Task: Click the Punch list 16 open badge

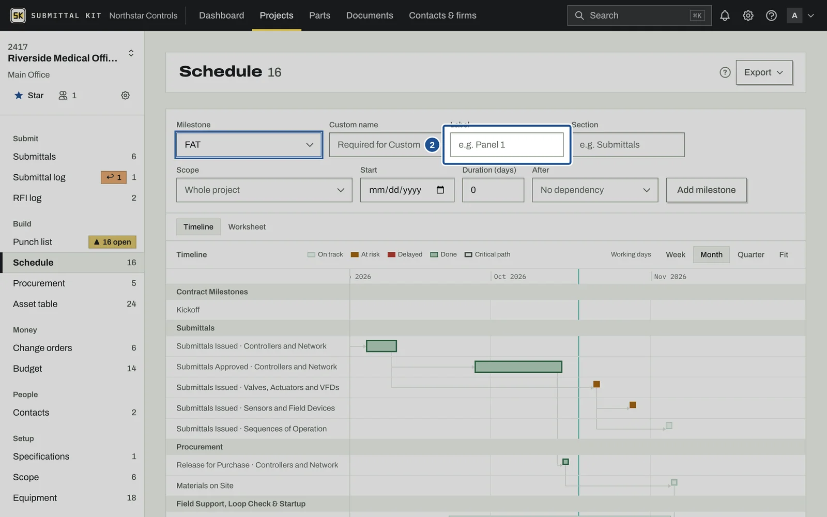Action: coord(112,242)
